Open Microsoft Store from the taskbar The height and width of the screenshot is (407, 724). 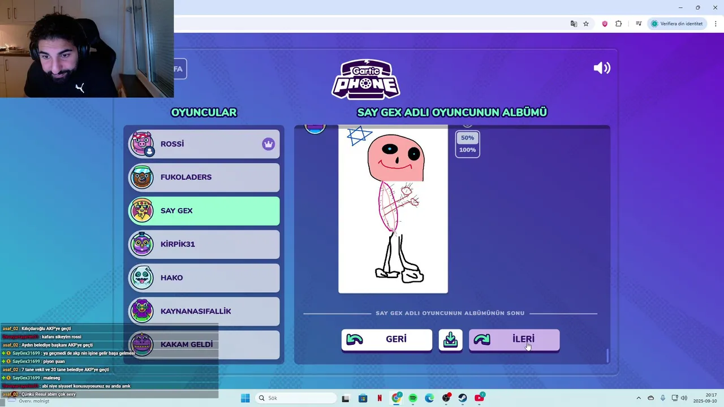point(363,398)
